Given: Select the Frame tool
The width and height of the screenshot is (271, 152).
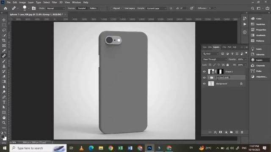Looking at the screenshot, I should pos(4,46).
